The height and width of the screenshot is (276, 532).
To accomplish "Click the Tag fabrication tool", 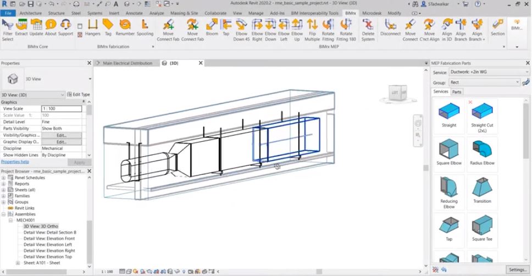I will pos(108,27).
